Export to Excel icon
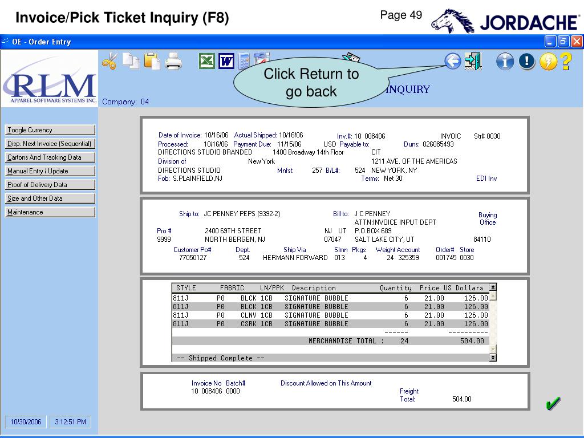Image resolution: width=584 pixels, height=438 pixels. [206, 61]
